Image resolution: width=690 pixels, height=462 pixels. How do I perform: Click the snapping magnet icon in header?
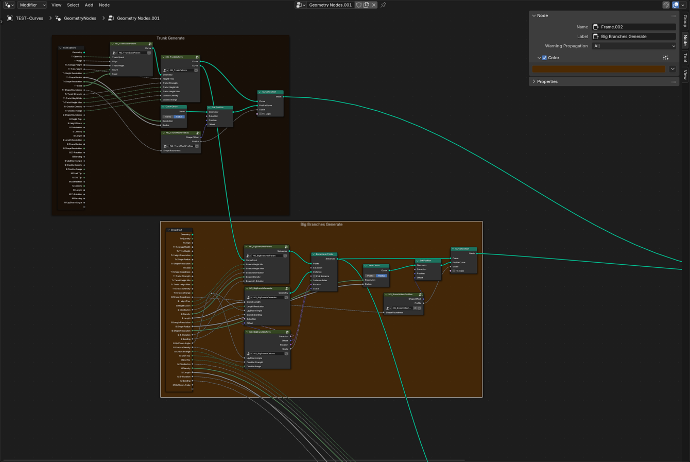pos(666,5)
